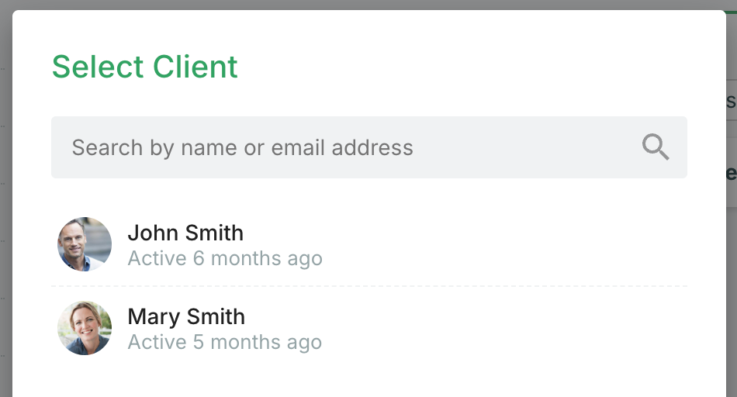Click the "Active 6 months ago" status text
This screenshot has height=397, width=737.
[225, 258]
